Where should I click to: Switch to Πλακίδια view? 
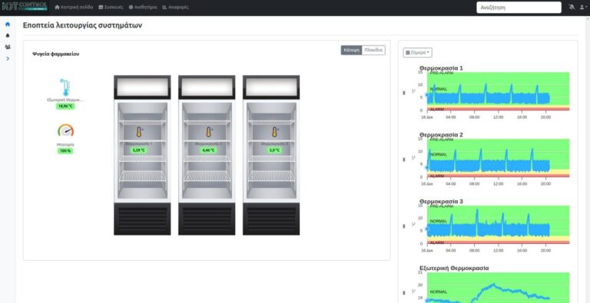tap(373, 51)
